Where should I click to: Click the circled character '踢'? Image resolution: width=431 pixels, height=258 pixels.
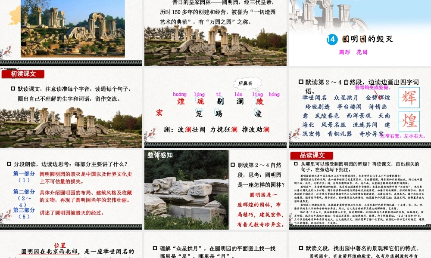(219, 113)
